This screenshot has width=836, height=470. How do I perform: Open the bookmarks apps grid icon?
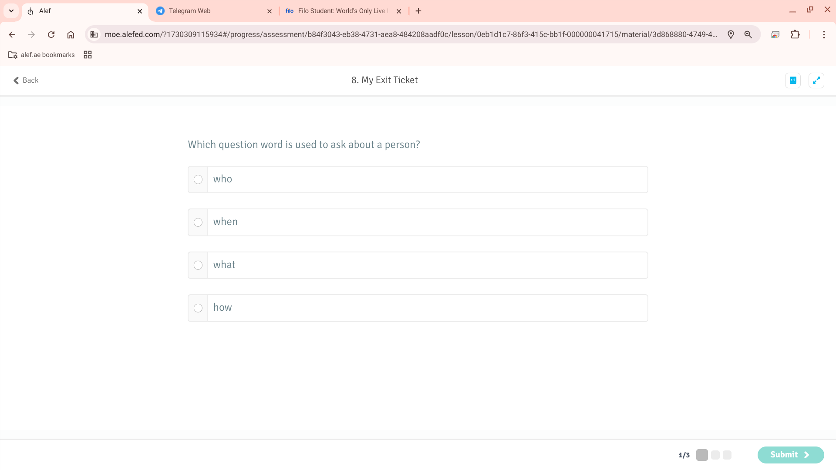pyautogui.click(x=88, y=55)
